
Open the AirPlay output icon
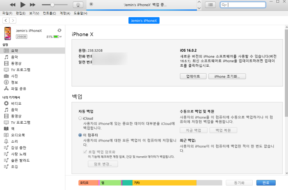[x=78, y=5]
